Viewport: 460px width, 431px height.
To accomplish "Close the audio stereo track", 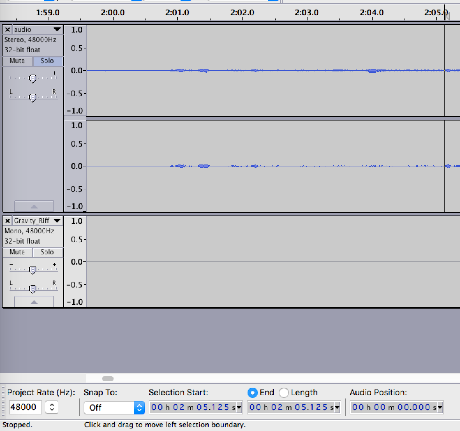I will (8, 30).
